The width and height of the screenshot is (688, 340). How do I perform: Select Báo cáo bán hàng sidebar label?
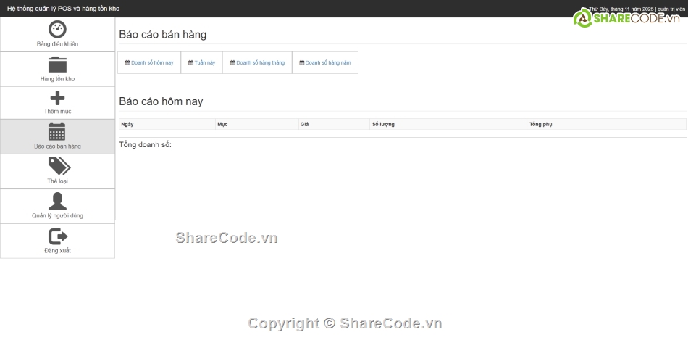pos(57,146)
